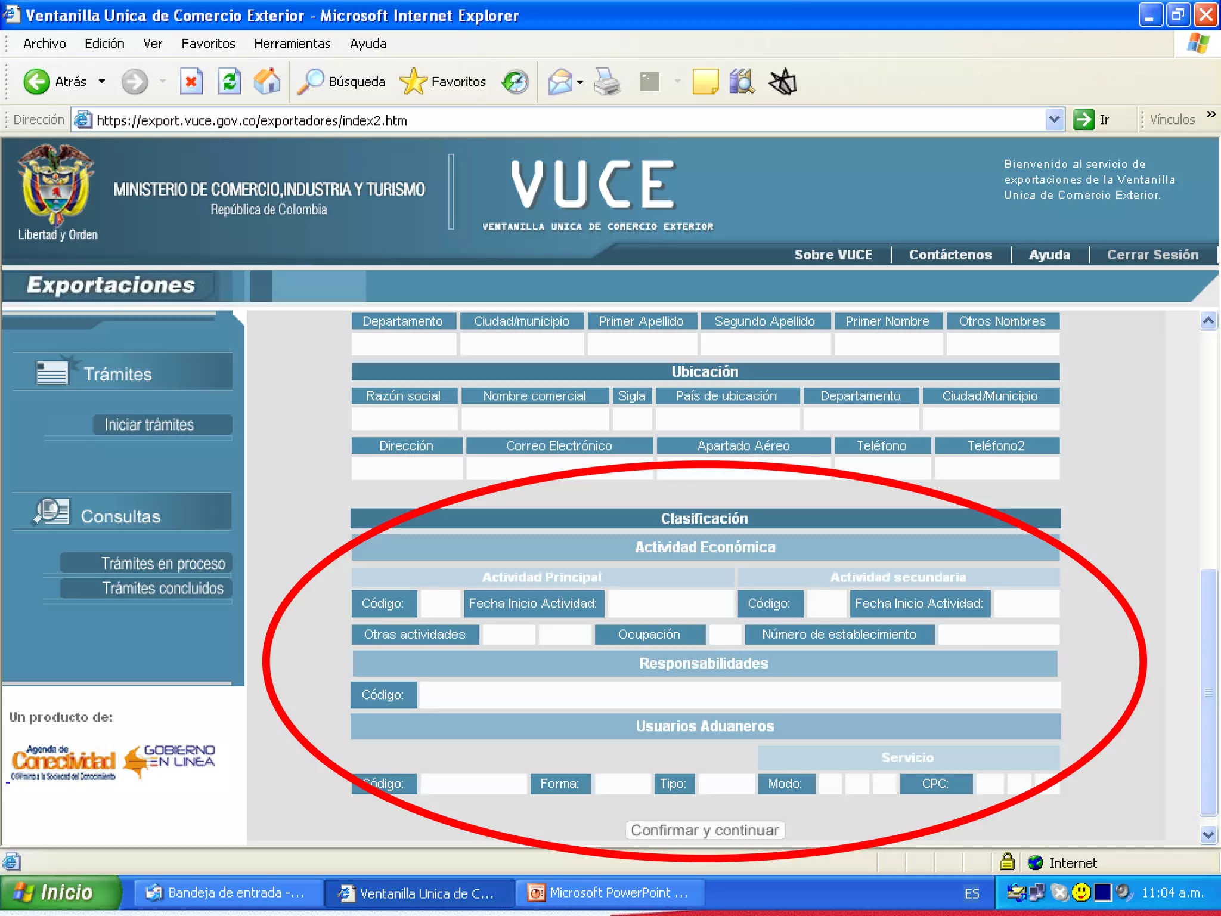
Task: Go to browser Home page icon
Action: click(266, 82)
